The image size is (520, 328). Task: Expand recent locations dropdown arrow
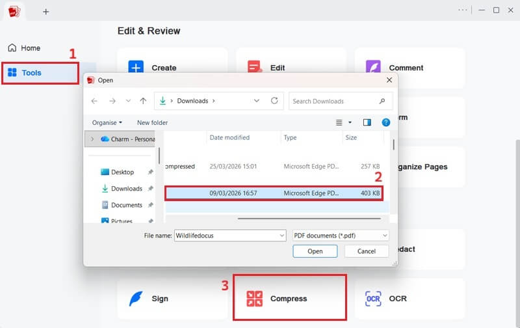(x=128, y=101)
